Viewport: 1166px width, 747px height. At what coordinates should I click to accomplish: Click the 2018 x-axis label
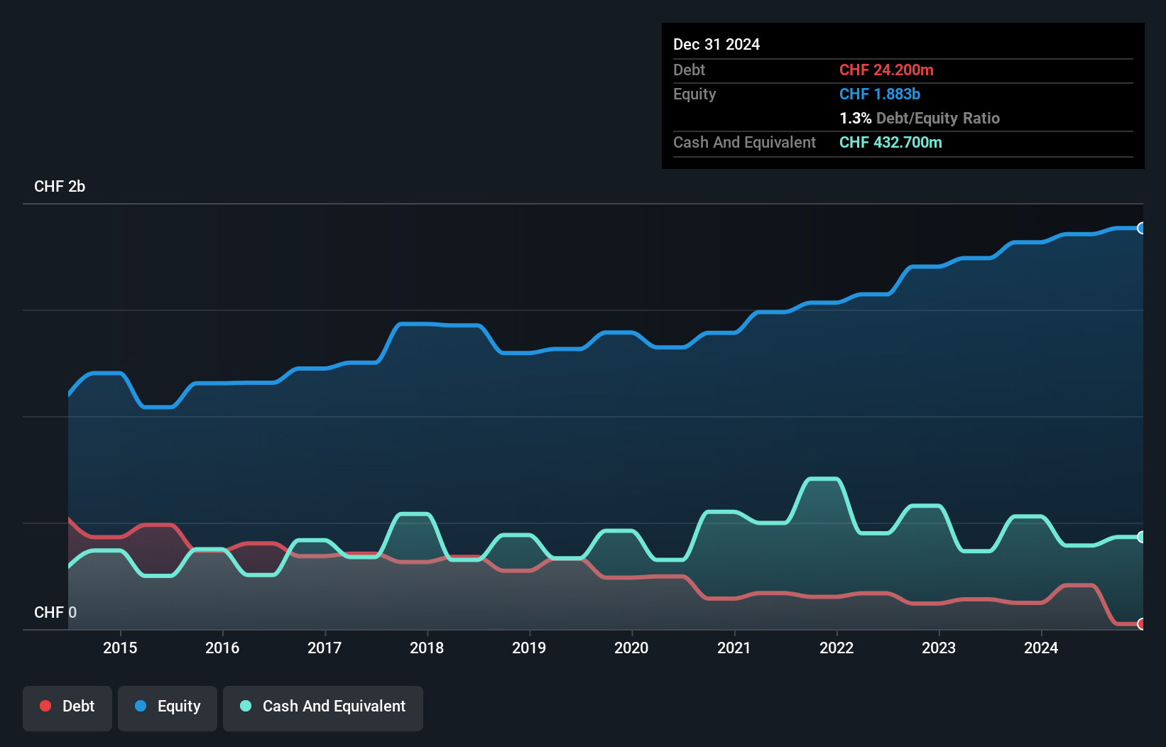click(427, 648)
